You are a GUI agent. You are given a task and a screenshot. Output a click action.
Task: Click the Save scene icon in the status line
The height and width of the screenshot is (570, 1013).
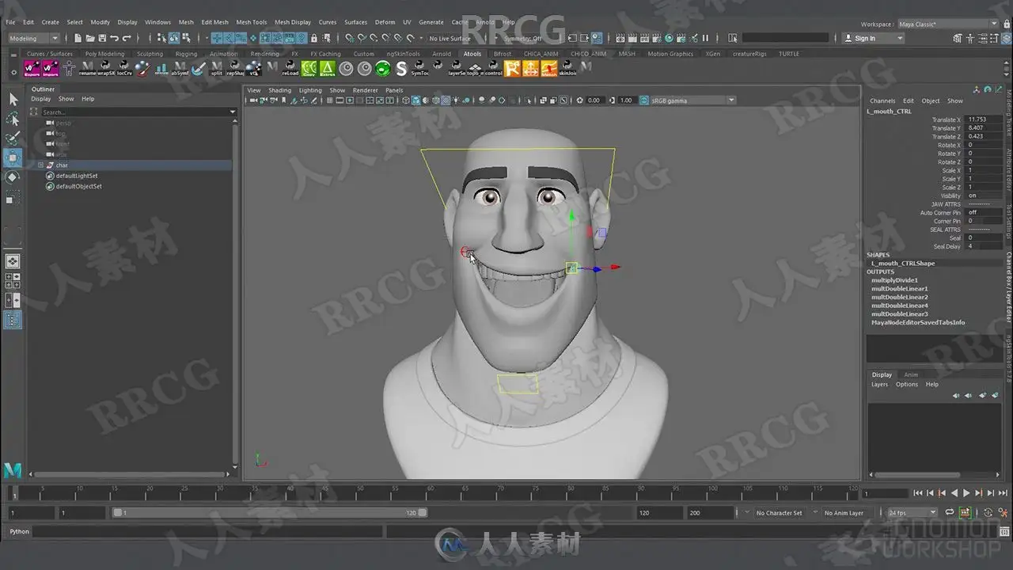tap(103, 38)
